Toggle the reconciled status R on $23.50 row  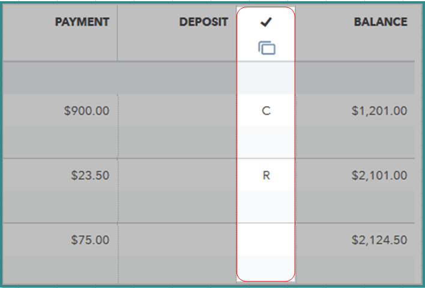coord(267,175)
